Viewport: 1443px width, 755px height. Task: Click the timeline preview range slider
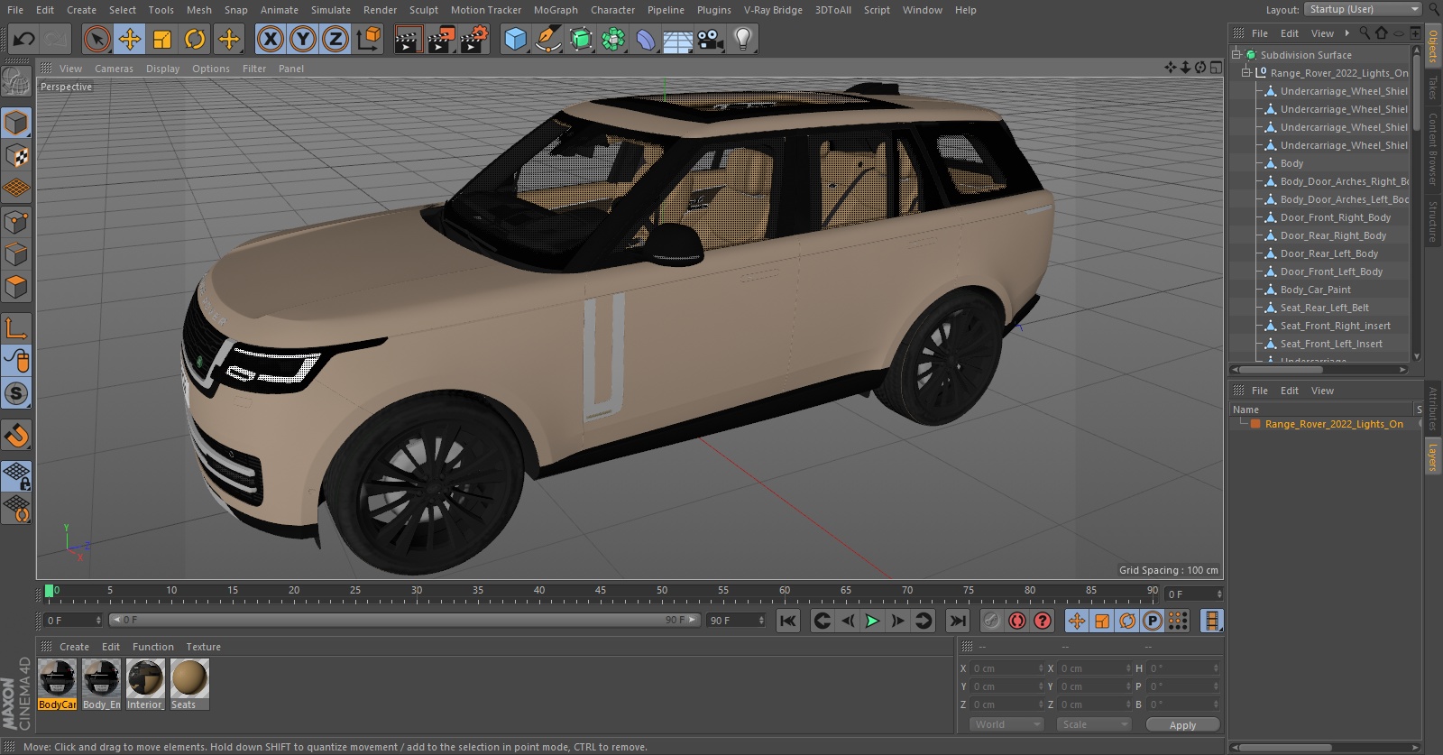(405, 620)
